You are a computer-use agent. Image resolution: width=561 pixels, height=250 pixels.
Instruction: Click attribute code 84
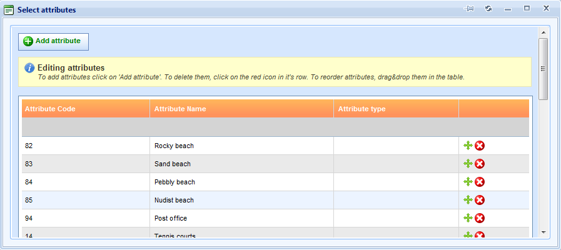click(x=29, y=182)
